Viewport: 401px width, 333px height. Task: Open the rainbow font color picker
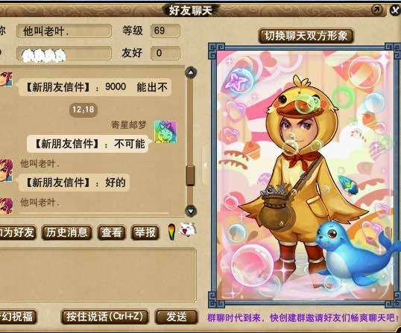(172, 232)
